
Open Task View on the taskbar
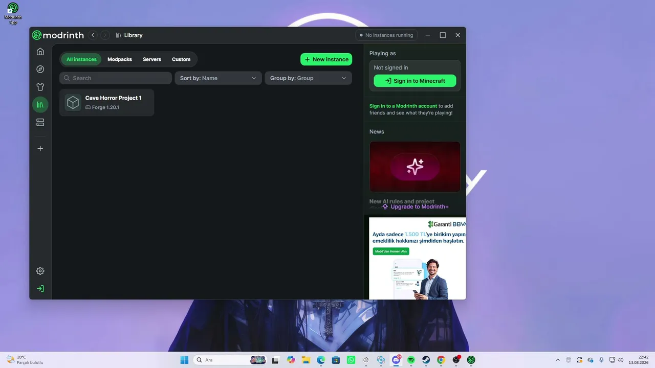(x=275, y=360)
